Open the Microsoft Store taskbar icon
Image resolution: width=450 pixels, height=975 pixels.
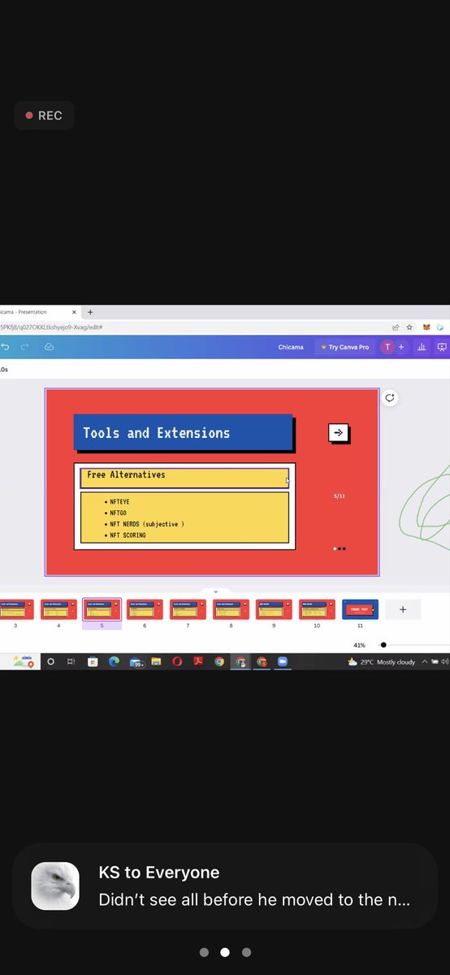93,662
